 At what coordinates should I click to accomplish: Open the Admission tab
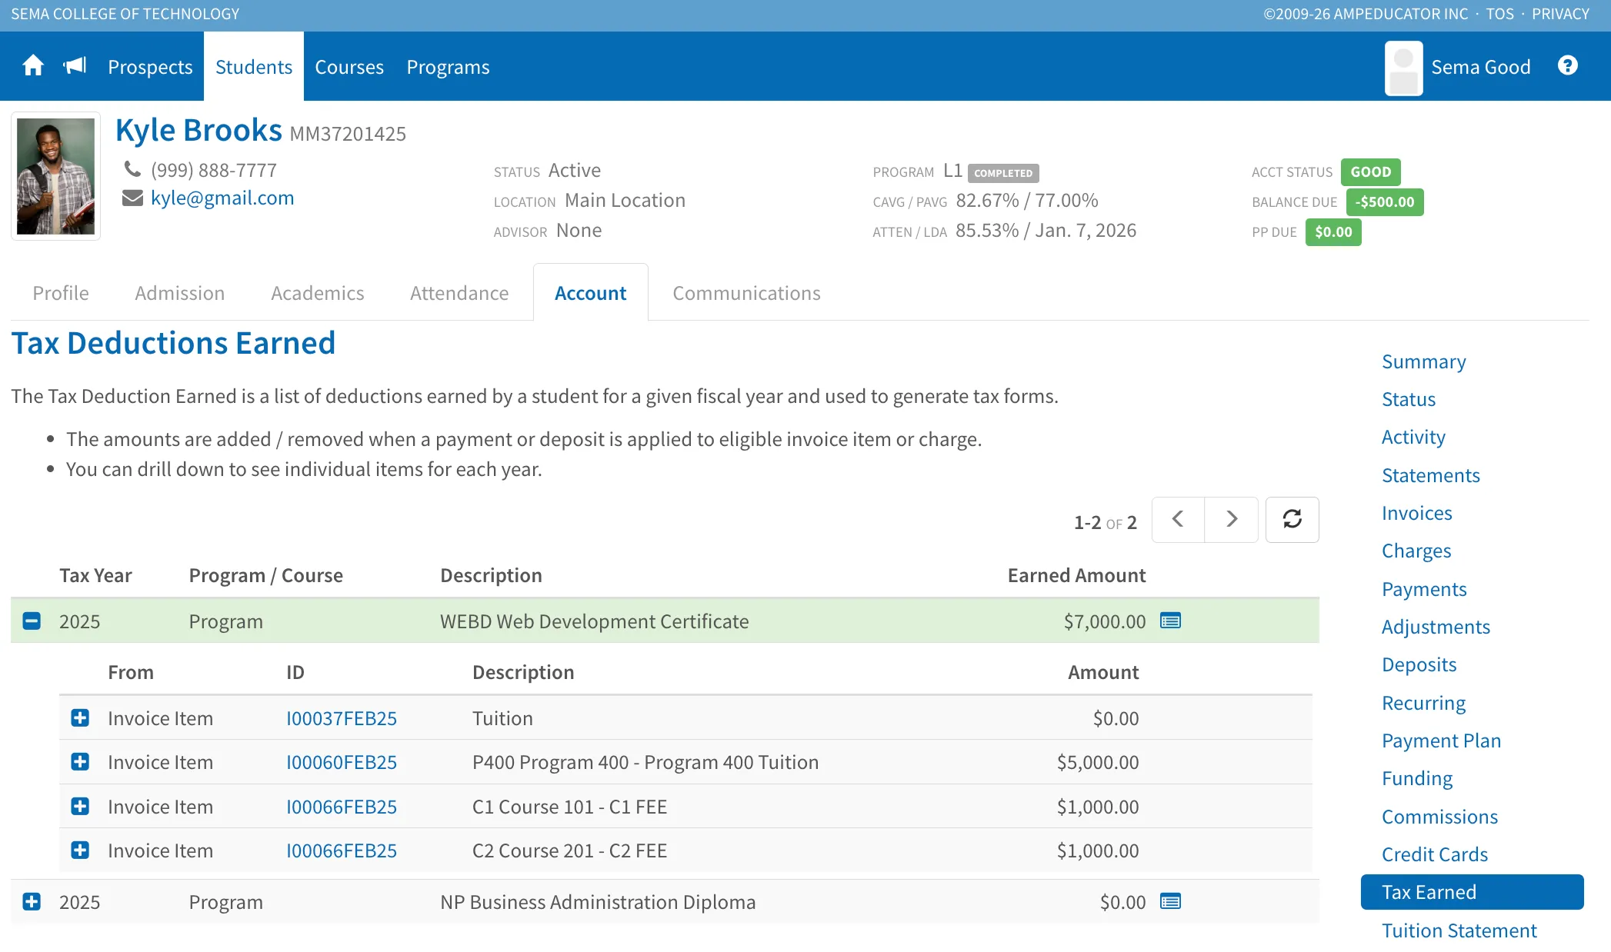[x=180, y=293]
